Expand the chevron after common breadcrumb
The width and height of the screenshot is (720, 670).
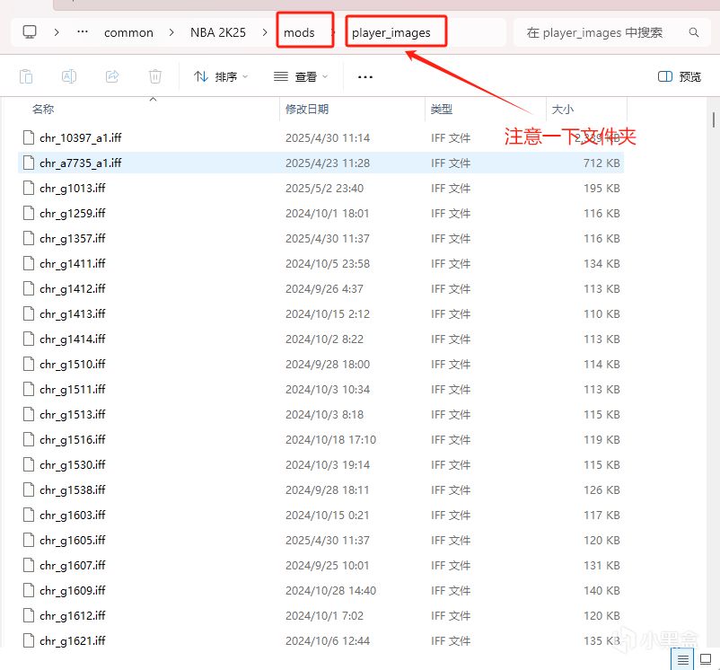click(171, 32)
